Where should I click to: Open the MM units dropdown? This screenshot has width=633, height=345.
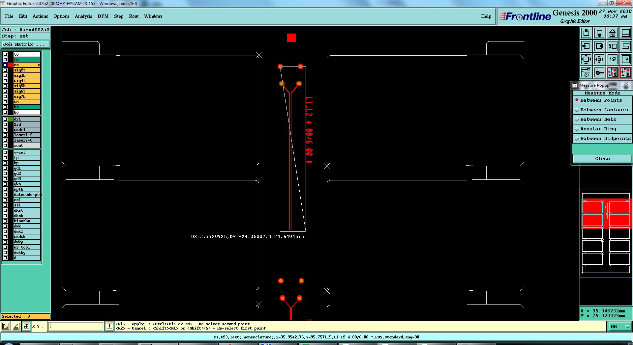620,326
